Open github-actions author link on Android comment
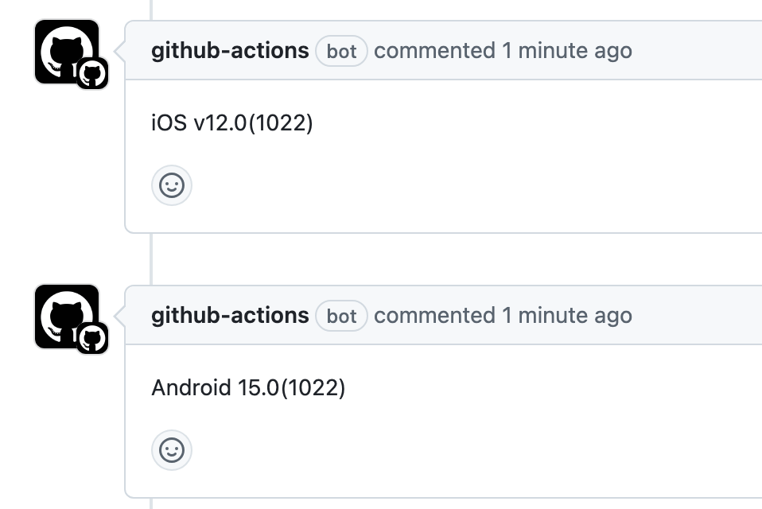The height and width of the screenshot is (509, 762). (230, 316)
